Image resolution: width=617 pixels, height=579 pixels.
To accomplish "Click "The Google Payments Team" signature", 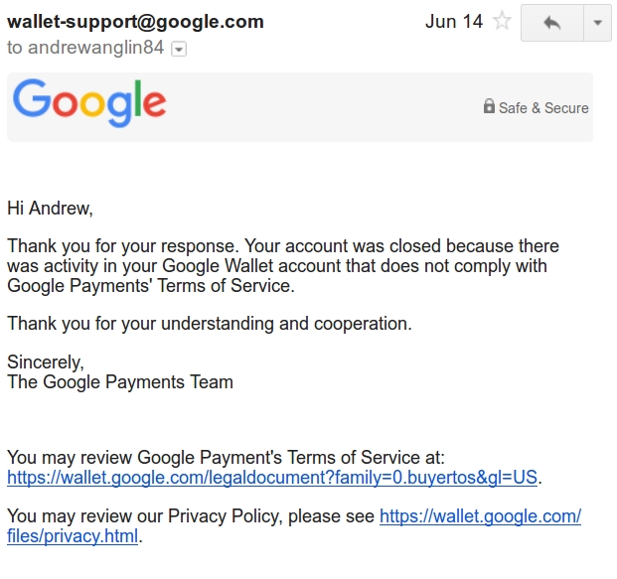I will (x=120, y=382).
